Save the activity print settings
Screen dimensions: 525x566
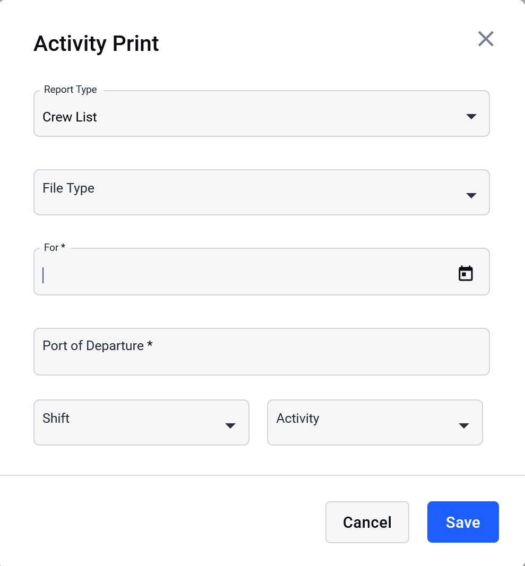[463, 522]
